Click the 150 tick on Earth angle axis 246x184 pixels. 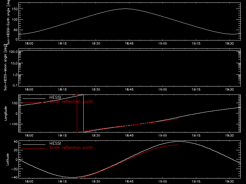pyautogui.click(x=15, y=9)
